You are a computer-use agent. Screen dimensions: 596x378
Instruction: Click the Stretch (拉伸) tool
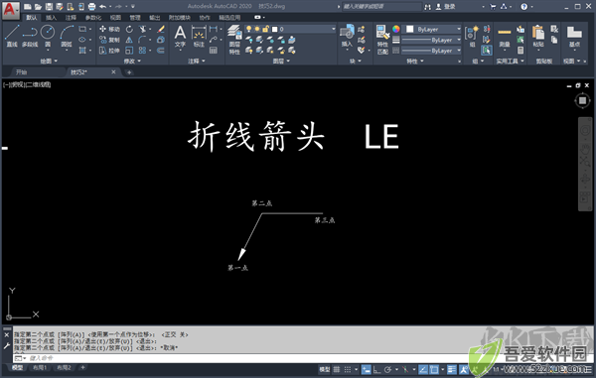[x=109, y=50]
